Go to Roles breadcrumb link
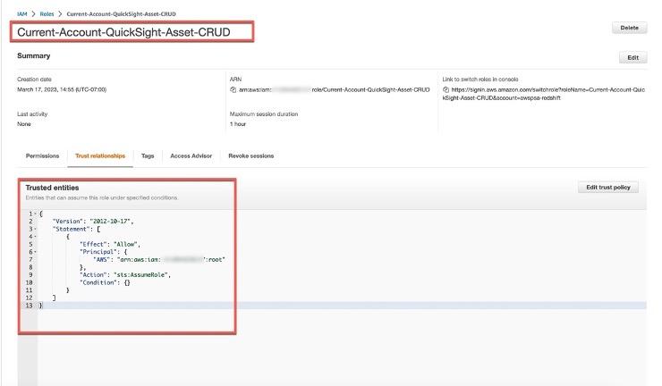This screenshot has width=662, height=386. click(x=47, y=14)
